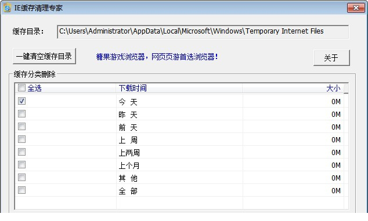Click the 0M size of 昨天 row
This screenshot has width=368, height=221.
pos(336,115)
